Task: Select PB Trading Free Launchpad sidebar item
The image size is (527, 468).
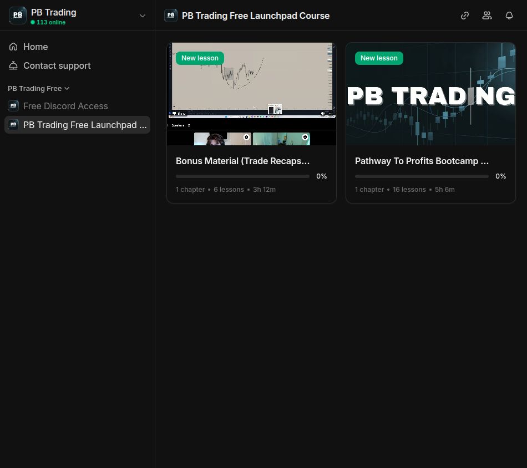Action: pos(77,125)
